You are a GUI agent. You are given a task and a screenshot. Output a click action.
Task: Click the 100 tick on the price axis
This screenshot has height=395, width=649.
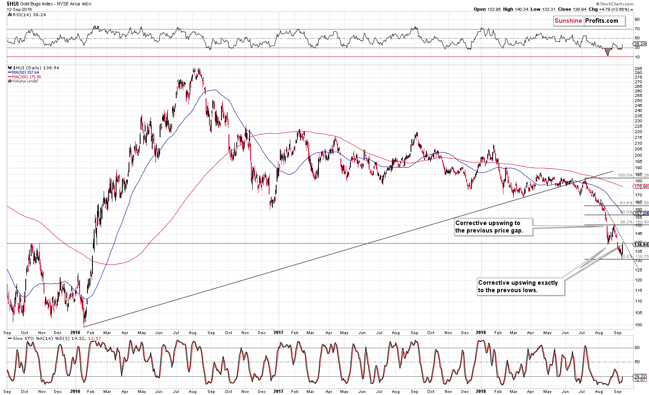(x=639, y=325)
